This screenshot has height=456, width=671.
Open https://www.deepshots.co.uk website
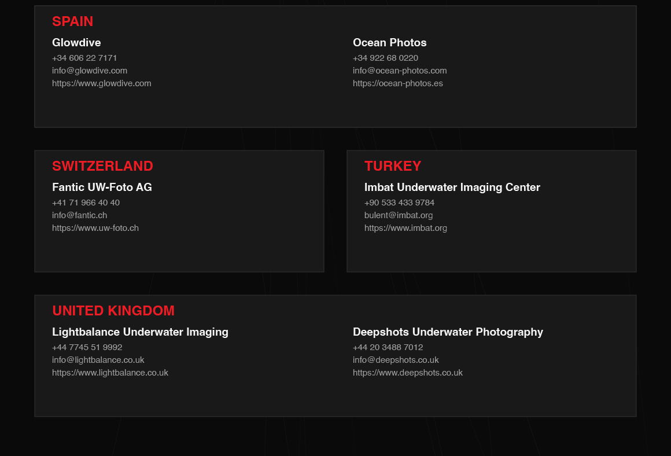point(407,373)
